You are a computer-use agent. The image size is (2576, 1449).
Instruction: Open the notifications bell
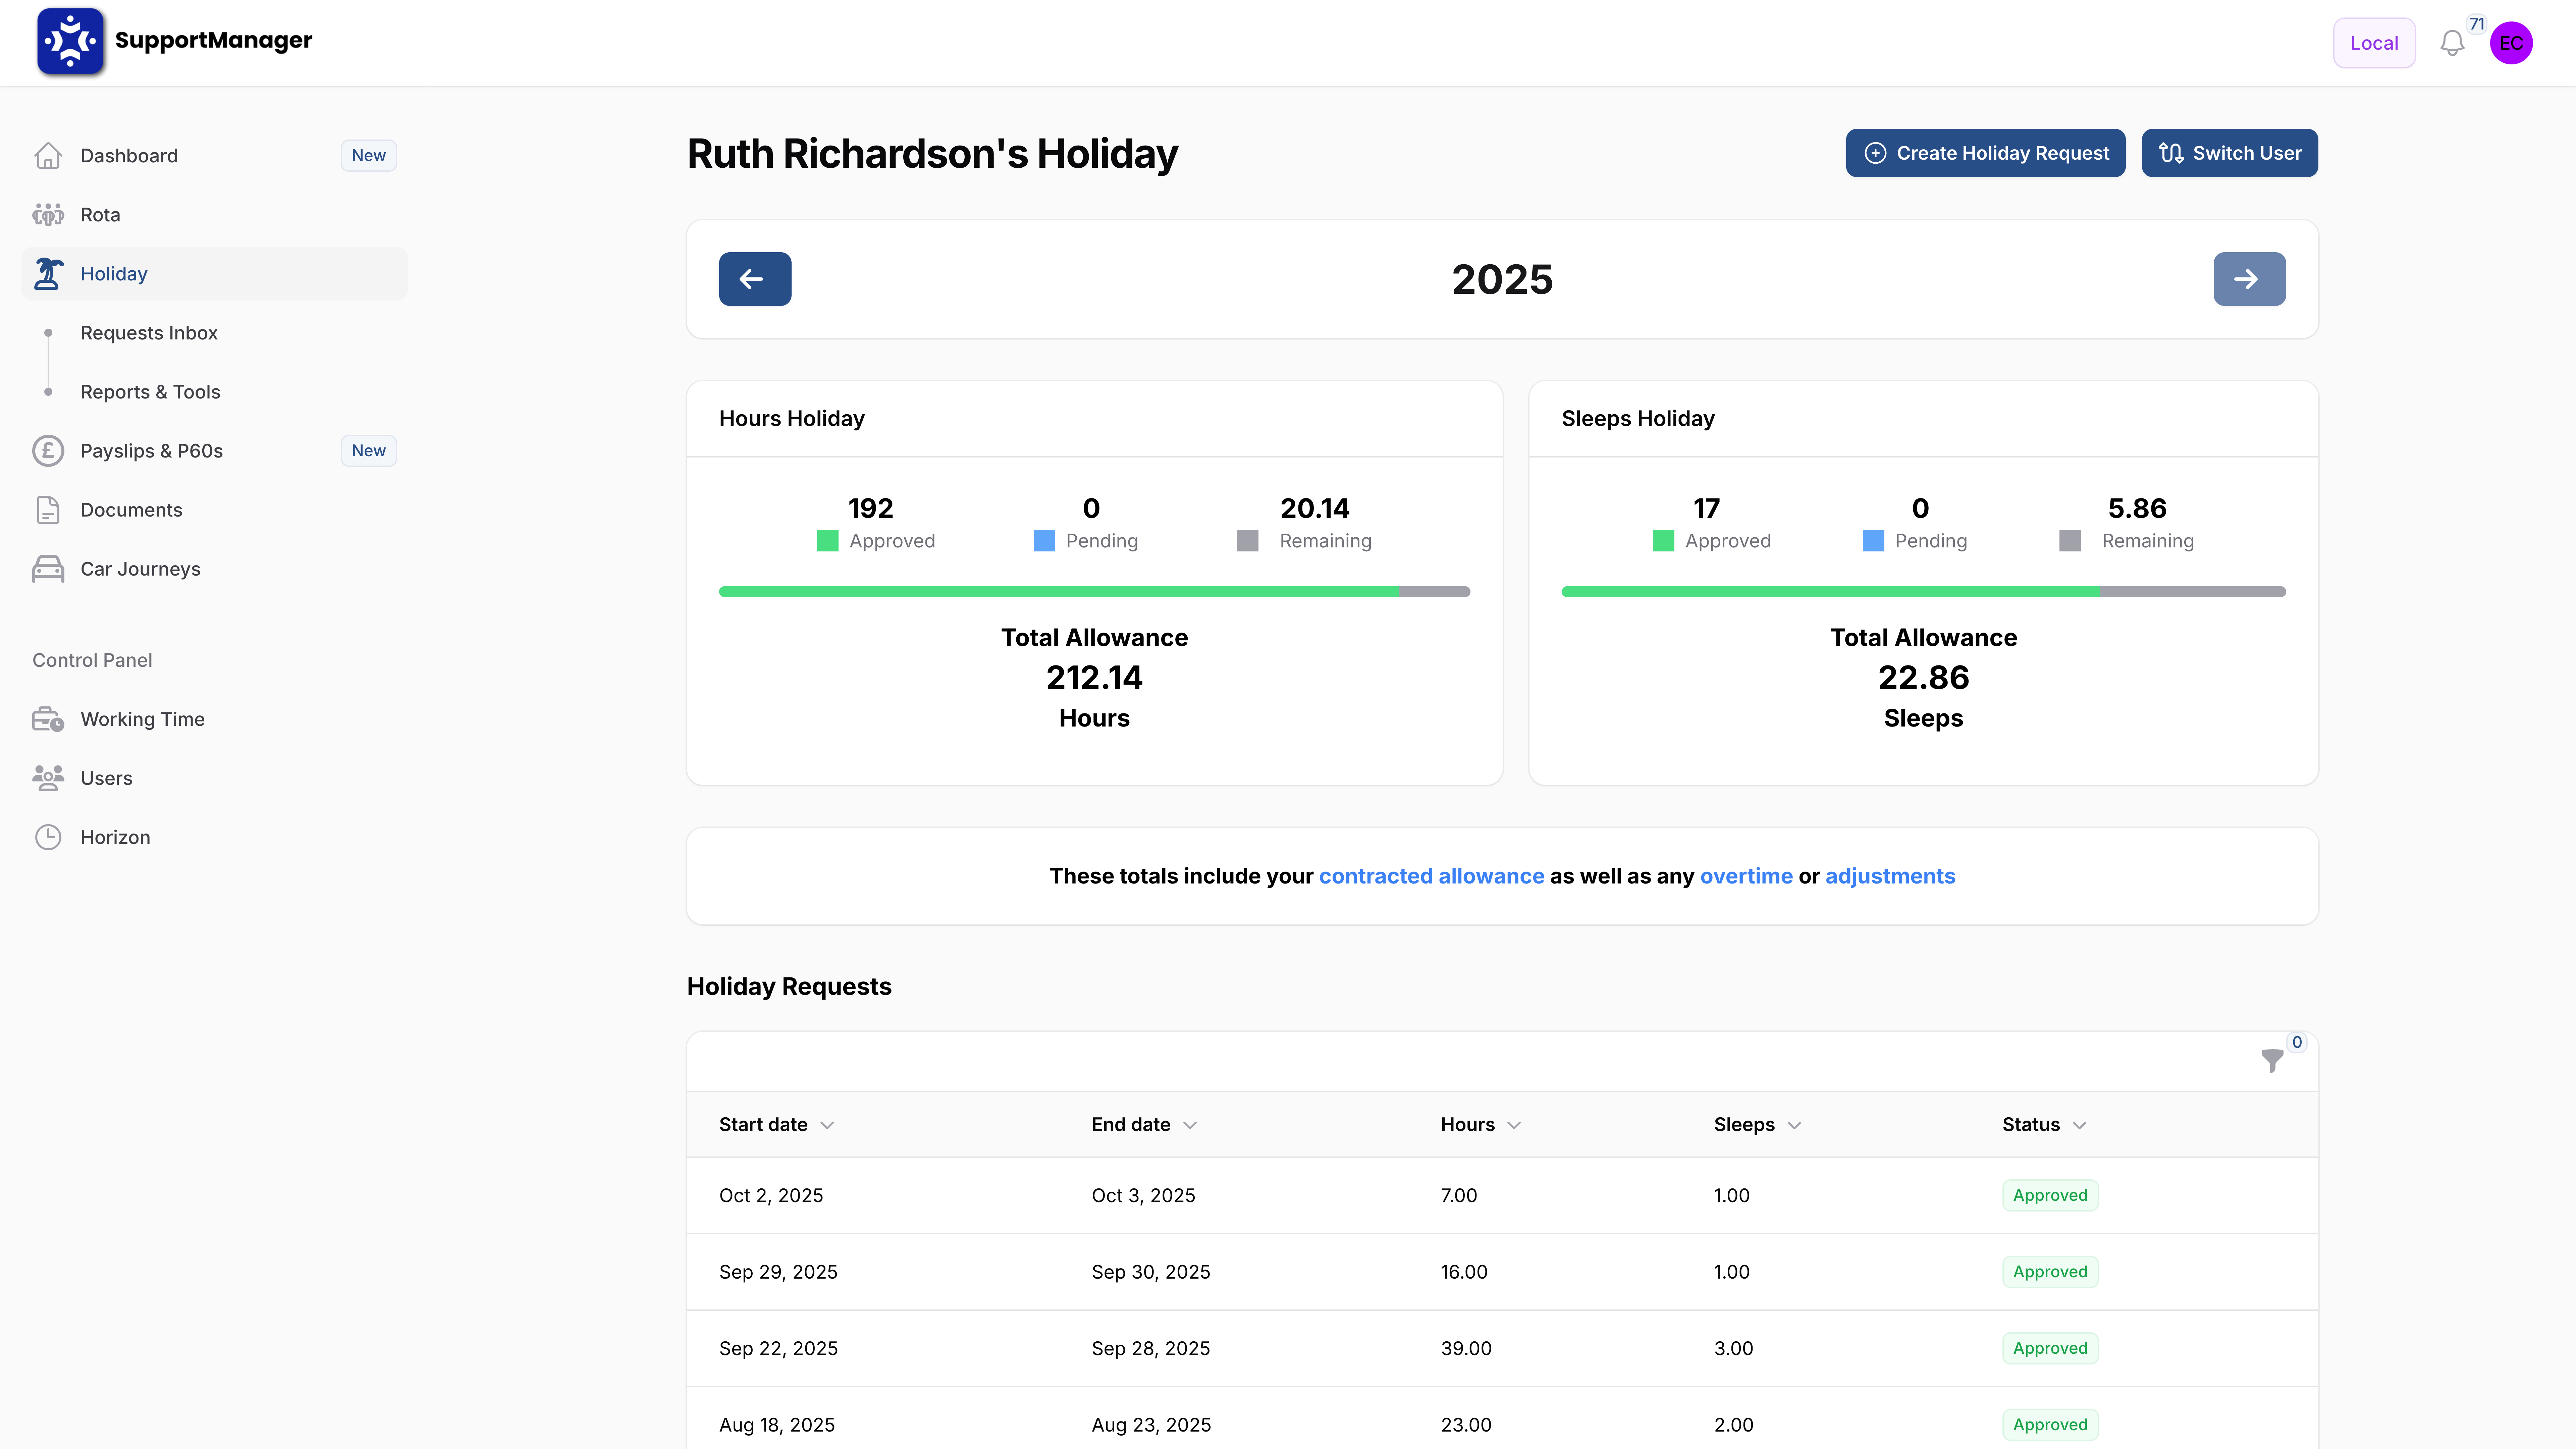click(x=2452, y=43)
